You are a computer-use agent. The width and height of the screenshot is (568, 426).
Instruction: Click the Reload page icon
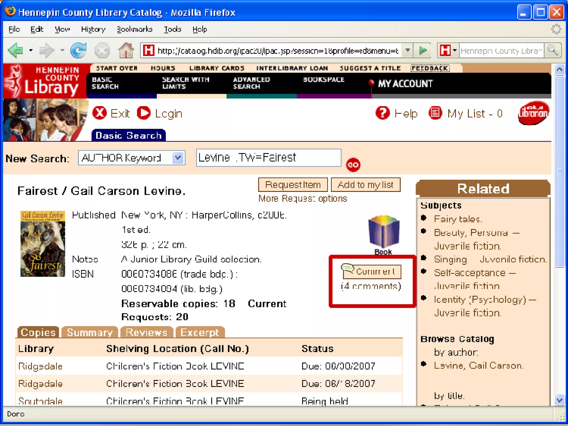pos(78,50)
